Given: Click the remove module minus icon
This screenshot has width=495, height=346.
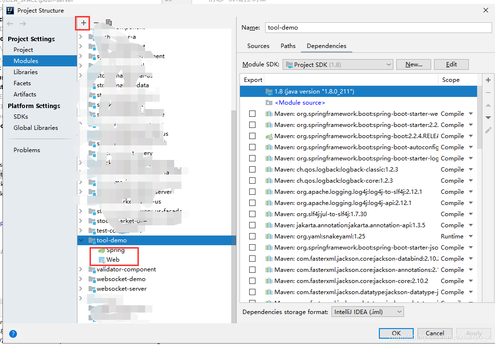Looking at the screenshot, I should pyautogui.click(x=96, y=23).
